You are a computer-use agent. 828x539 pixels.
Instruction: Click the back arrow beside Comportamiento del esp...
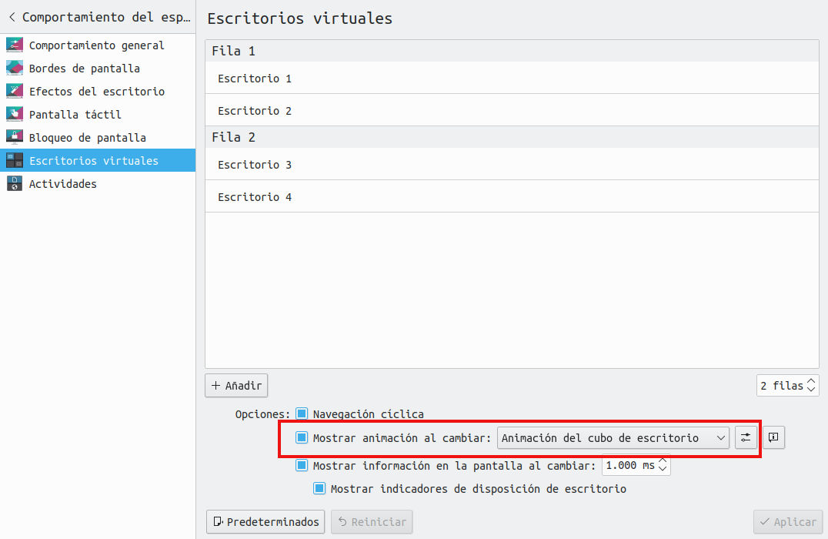click(x=12, y=18)
